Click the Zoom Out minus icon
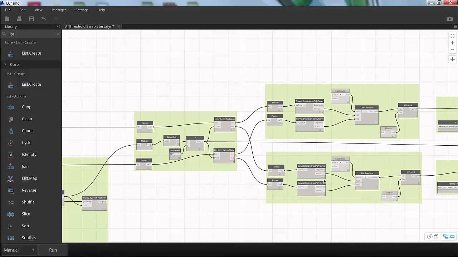Viewport: 458px width, 257px height. [452, 50]
